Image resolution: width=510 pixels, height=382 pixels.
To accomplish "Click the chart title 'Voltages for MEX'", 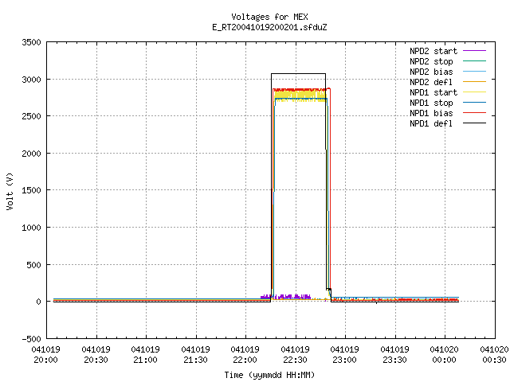I will tap(269, 17).
